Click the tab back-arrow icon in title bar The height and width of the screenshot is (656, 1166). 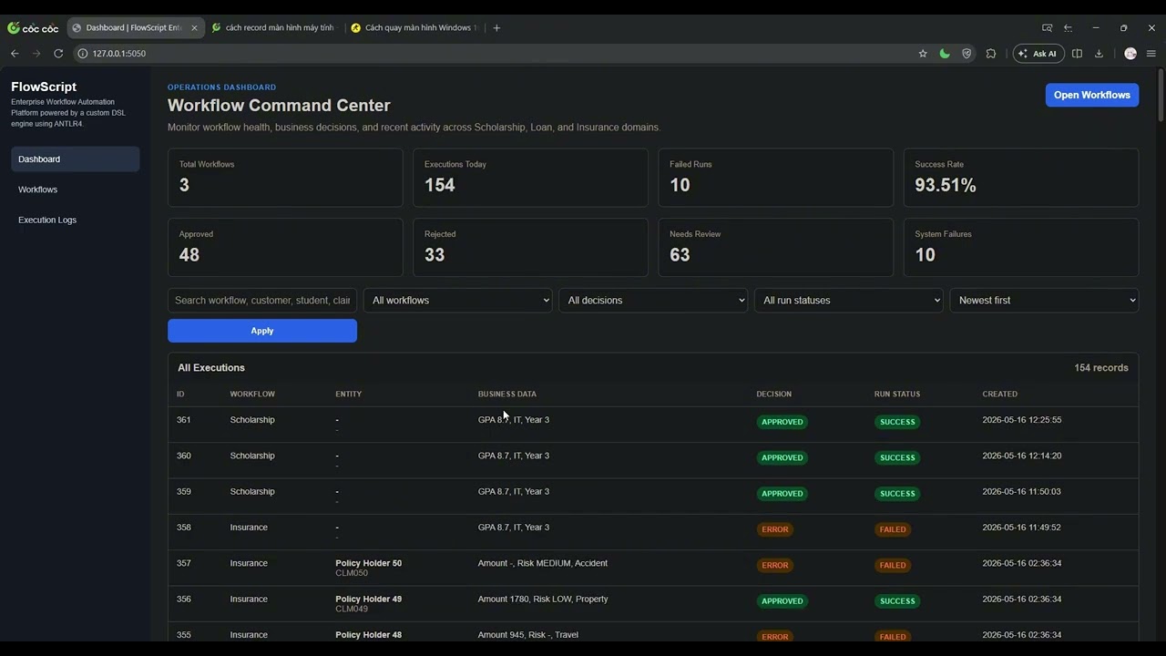click(x=1069, y=27)
